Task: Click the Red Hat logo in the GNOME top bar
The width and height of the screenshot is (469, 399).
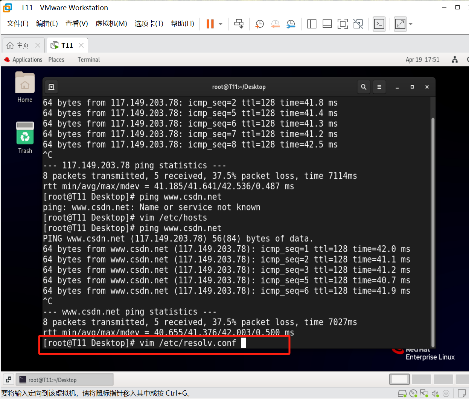Action: tap(7, 60)
